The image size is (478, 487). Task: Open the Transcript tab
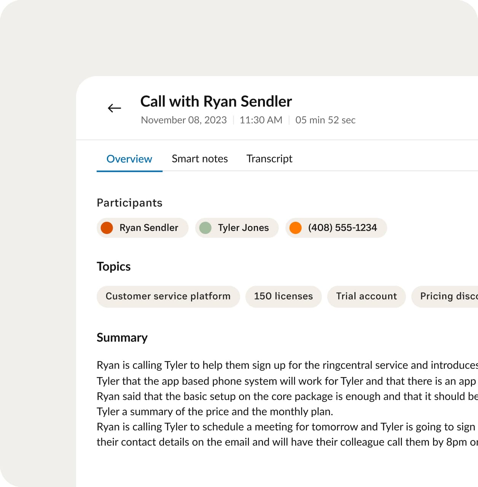click(x=269, y=159)
